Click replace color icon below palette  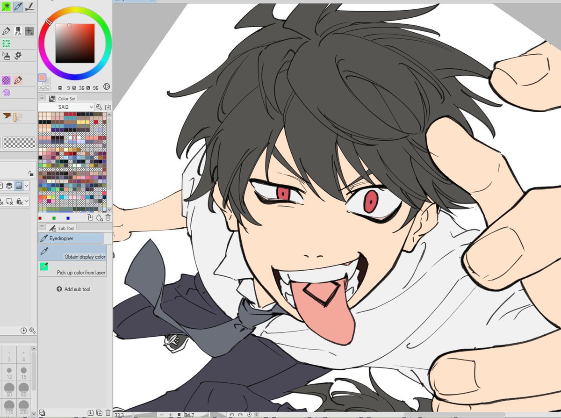tap(91, 217)
